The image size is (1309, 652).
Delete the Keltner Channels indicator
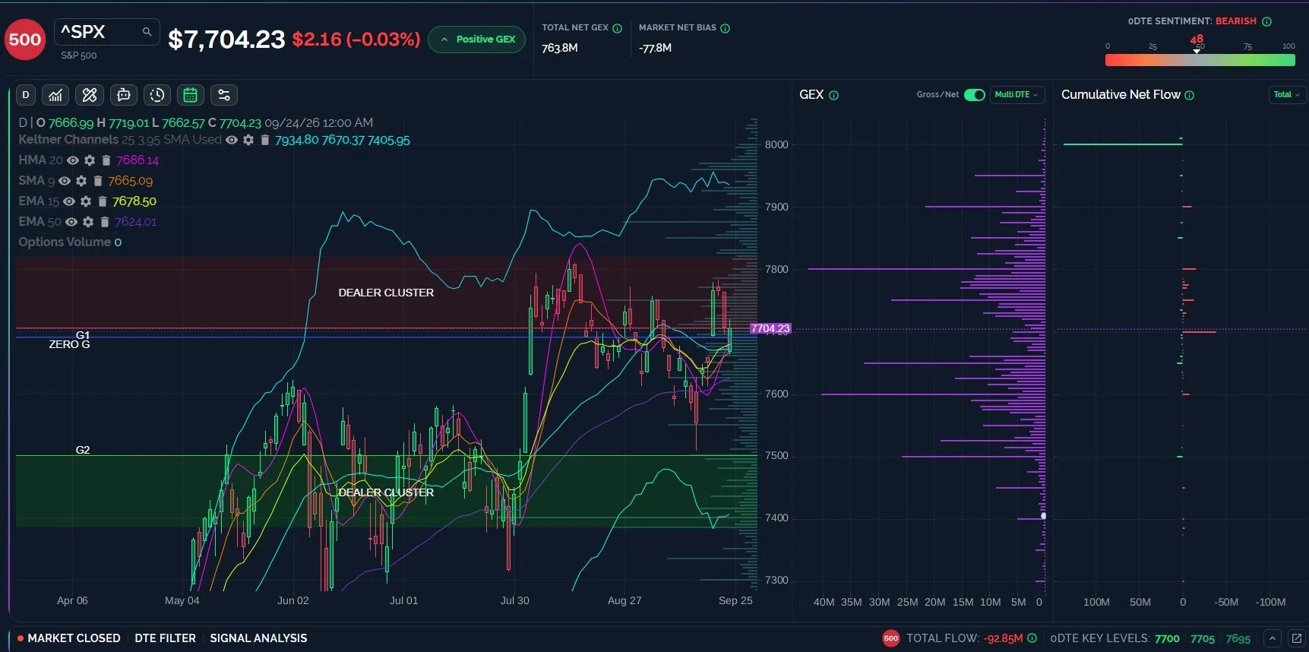264,140
